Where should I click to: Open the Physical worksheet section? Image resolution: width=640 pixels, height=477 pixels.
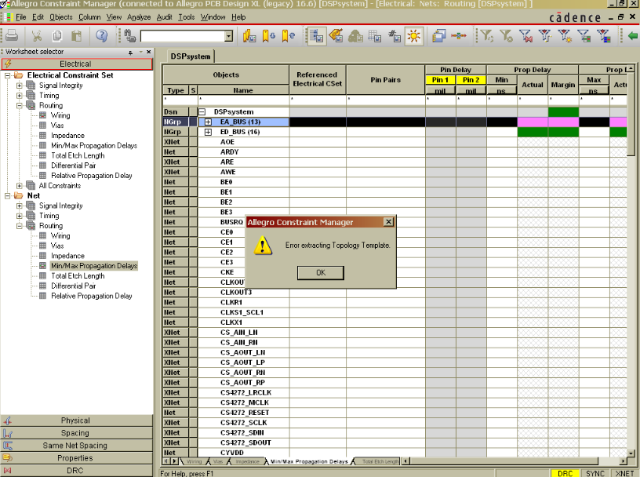coord(76,421)
